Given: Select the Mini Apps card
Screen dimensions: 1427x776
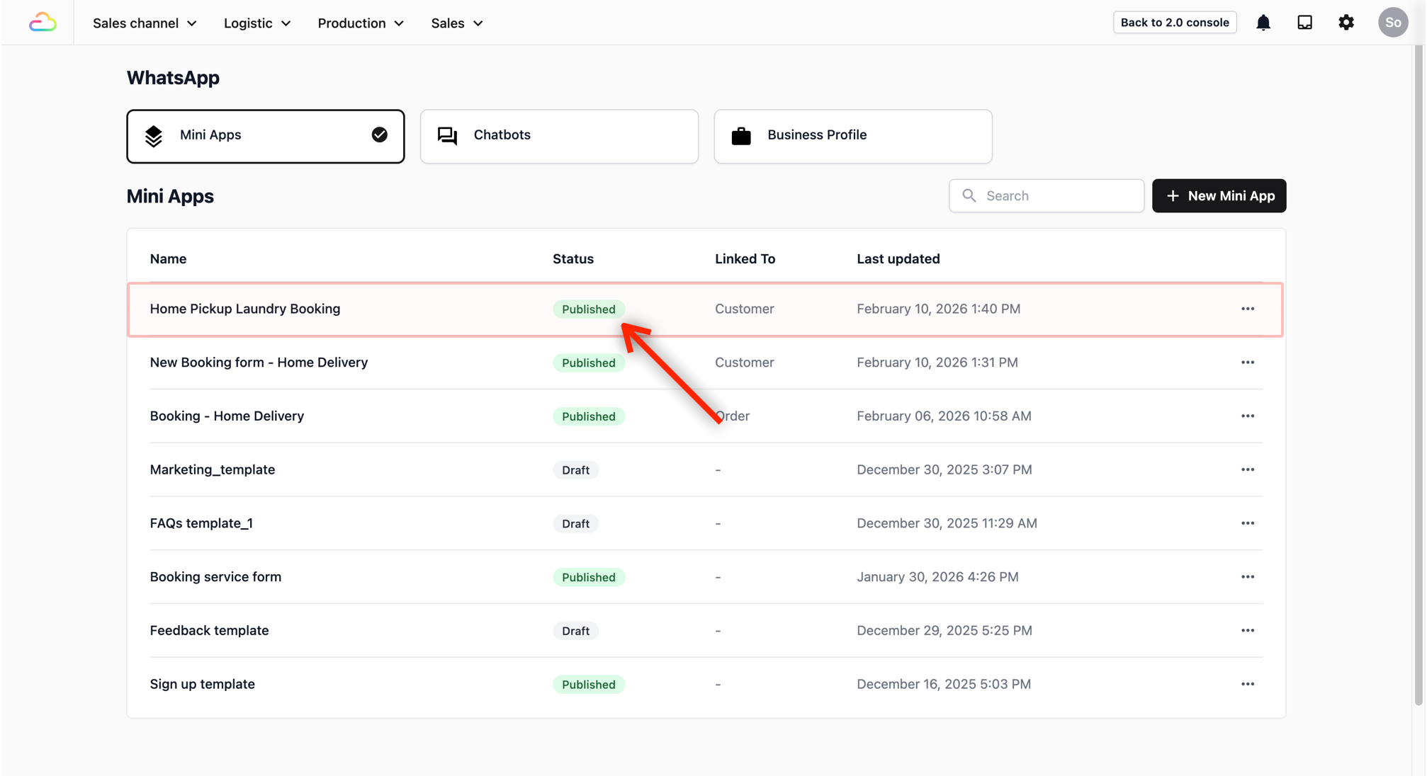Looking at the screenshot, I should tap(265, 136).
